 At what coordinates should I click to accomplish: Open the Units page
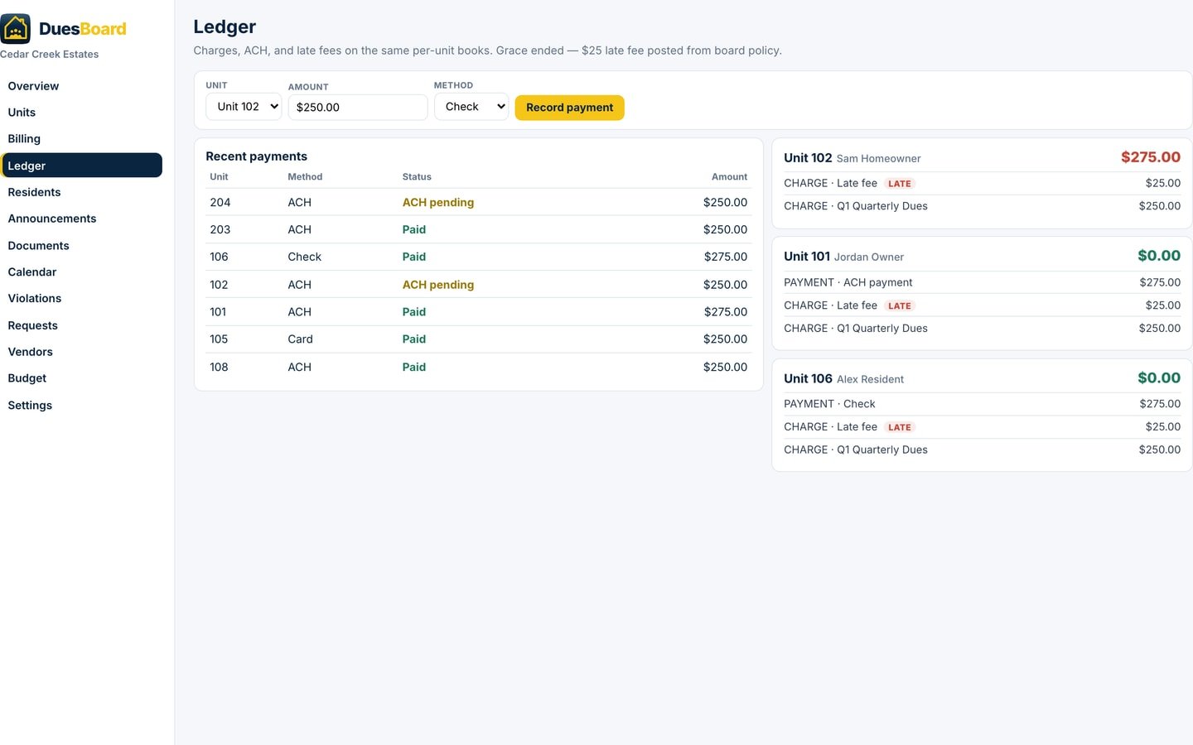click(x=81, y=113)
